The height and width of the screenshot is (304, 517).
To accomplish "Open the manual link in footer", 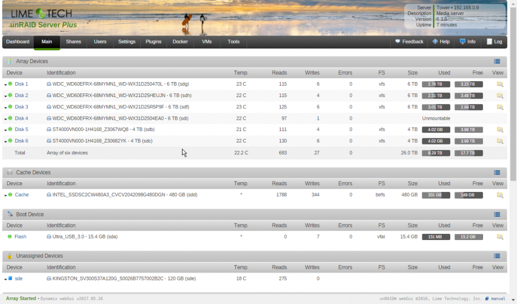I will click(498, 299).
